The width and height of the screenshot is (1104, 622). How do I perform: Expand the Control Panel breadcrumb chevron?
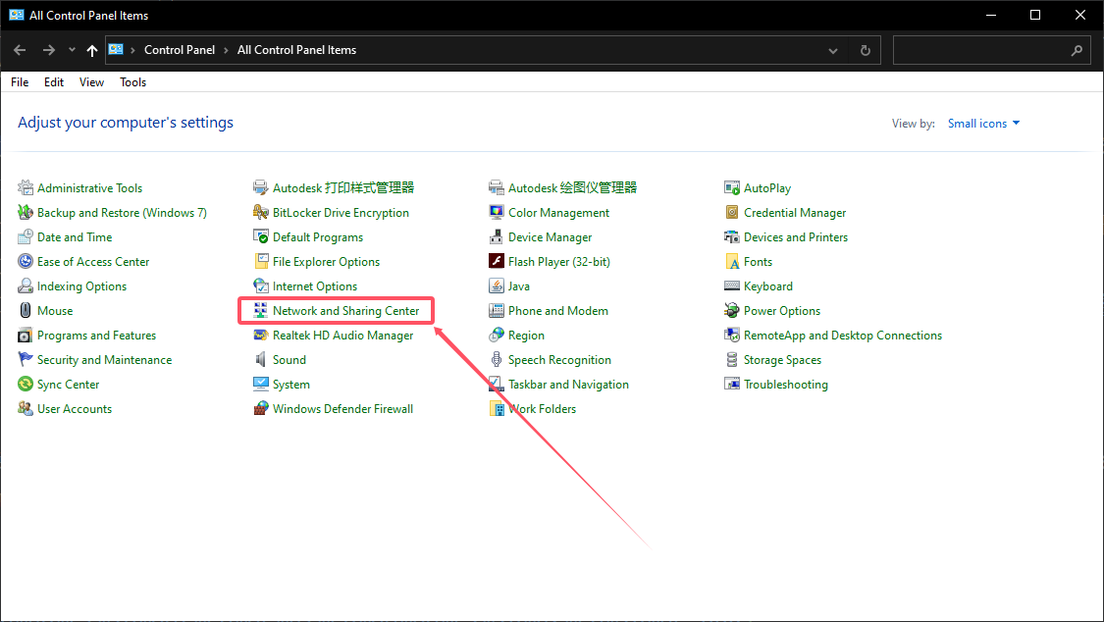tap(226, 51)
